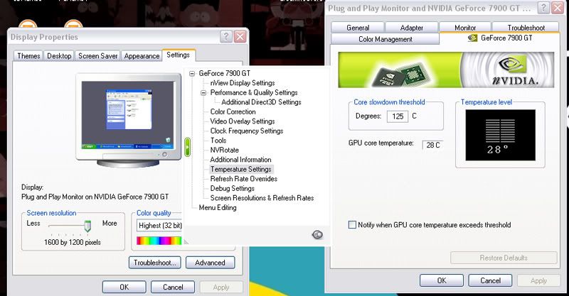Open help in Display Properties title bar
Screen dimensions: 569x296
pyautogui.click(x=225, y=36)
